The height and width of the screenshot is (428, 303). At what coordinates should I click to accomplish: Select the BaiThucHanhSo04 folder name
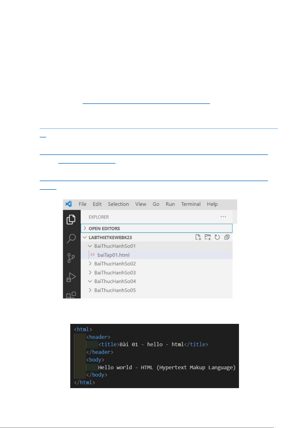click(115, 281)
